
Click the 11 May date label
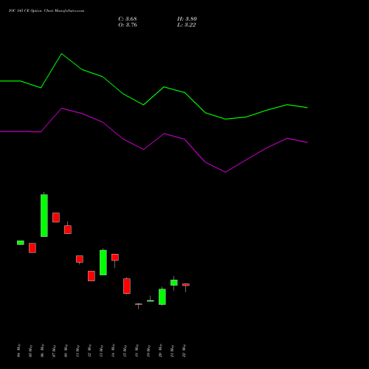tap(78, 351)
